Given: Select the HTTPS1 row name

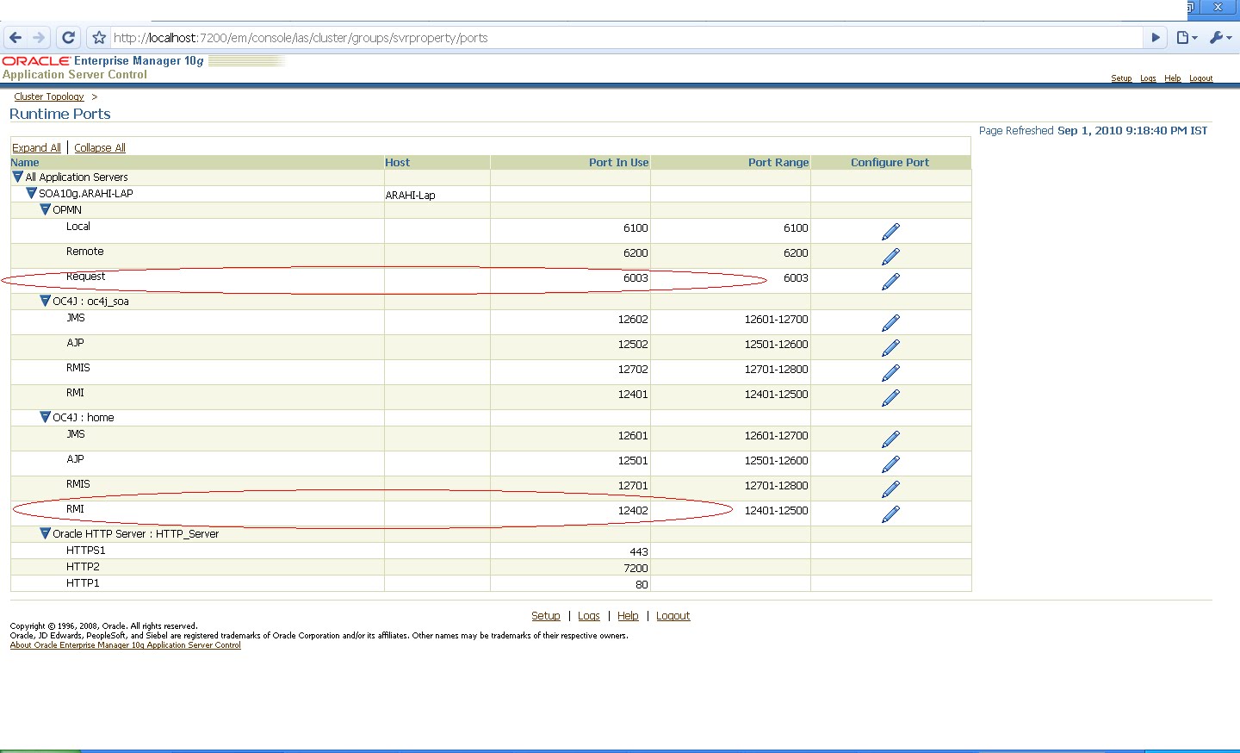Looking at the screenshot, I should (86, 550).
